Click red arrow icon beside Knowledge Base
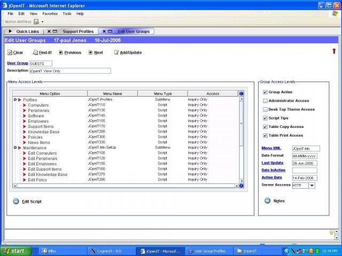This screenshot has height=256, width=342. [x=25, y=132]
